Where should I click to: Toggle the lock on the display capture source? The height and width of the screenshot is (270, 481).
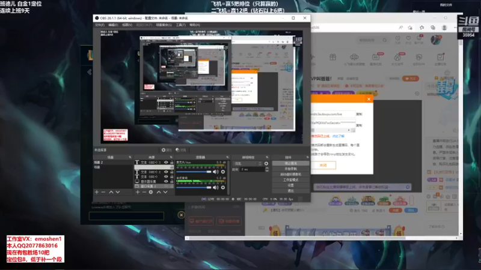[x=171, y=181]
